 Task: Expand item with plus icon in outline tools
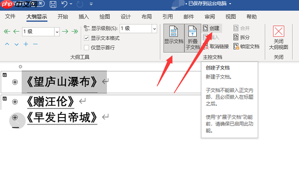pos(26,44)
